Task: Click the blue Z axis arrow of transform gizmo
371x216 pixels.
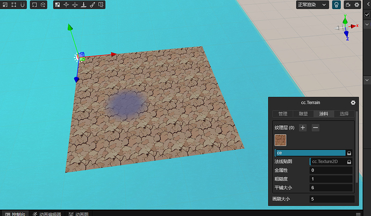Action: click(x=76, y=80)
